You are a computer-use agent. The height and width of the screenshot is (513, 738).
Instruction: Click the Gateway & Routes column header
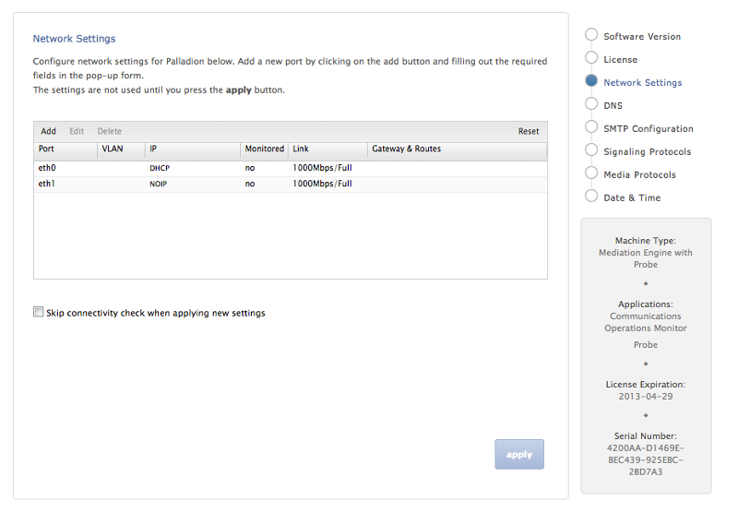[x=407, y=149]
